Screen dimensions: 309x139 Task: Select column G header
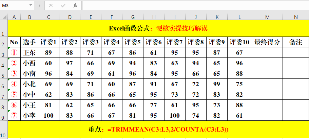[133, 17]
